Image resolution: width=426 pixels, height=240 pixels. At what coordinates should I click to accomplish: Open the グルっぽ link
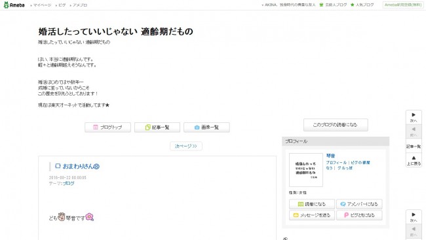click(x=345, y=168)
